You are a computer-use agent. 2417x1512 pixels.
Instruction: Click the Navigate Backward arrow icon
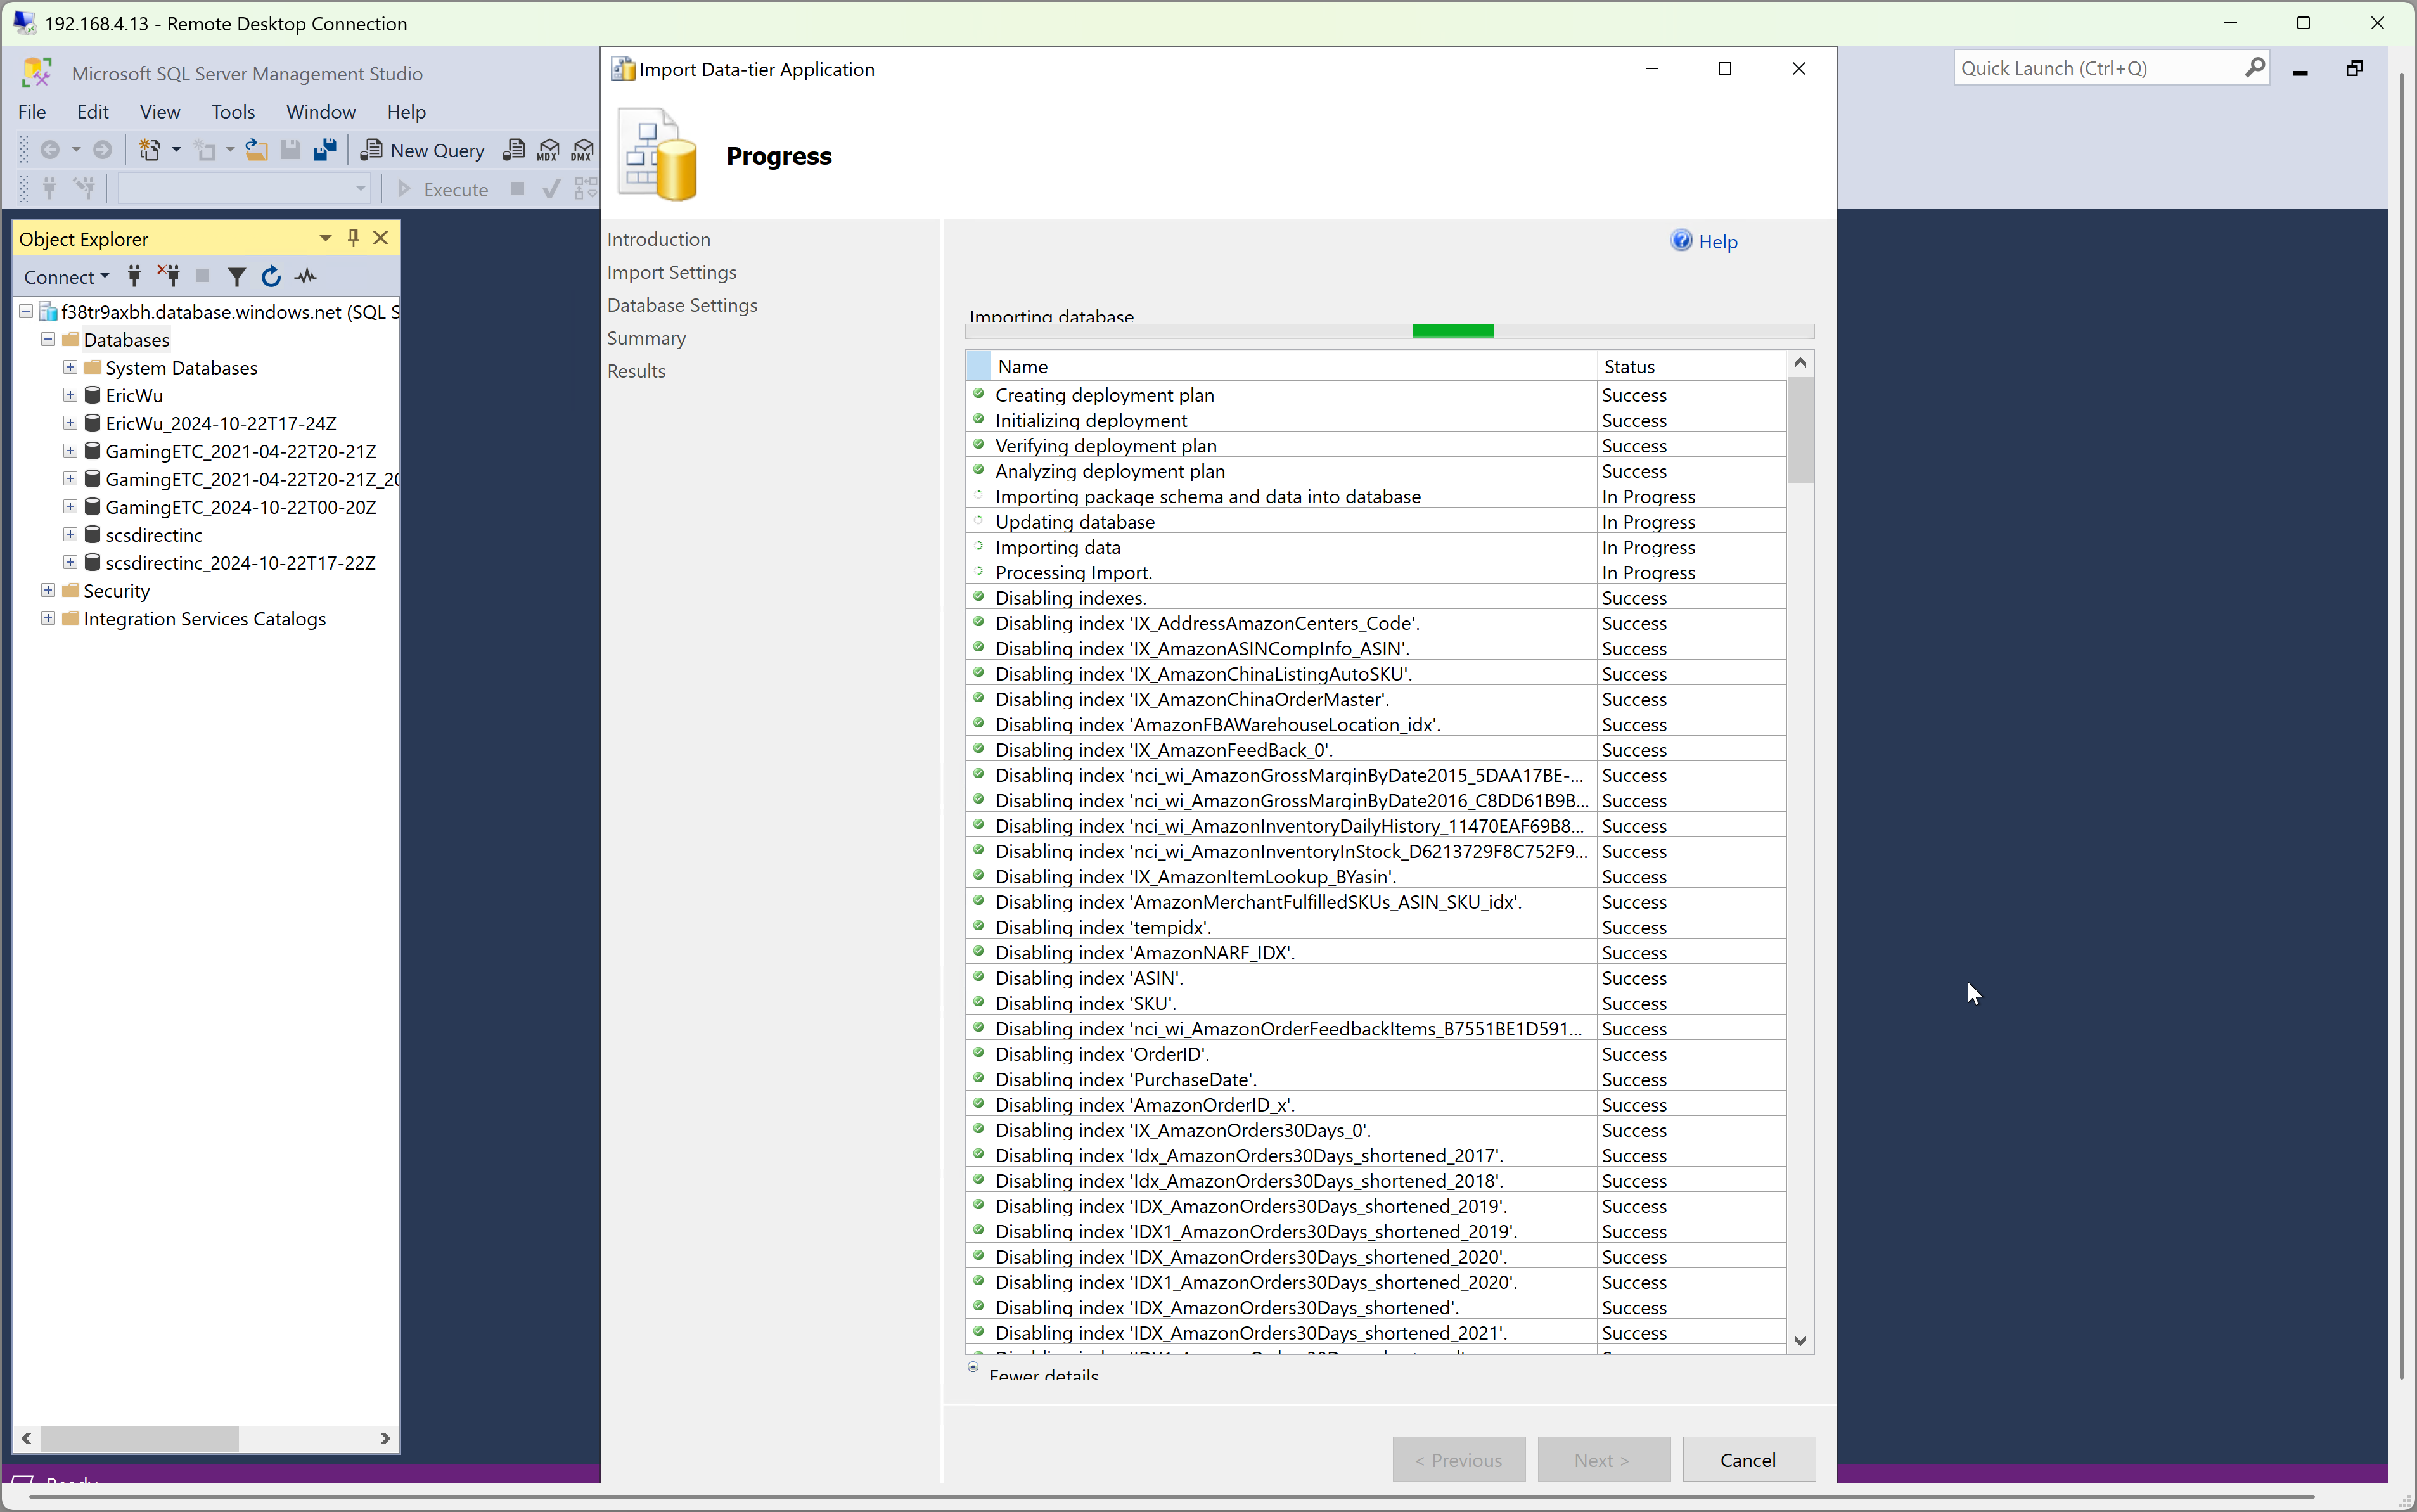click(x=50, y=150)
